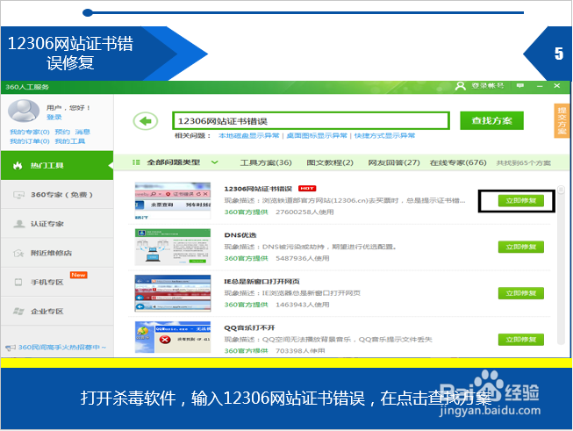Click the HOT badge beside 12306 result

(307, 189)
